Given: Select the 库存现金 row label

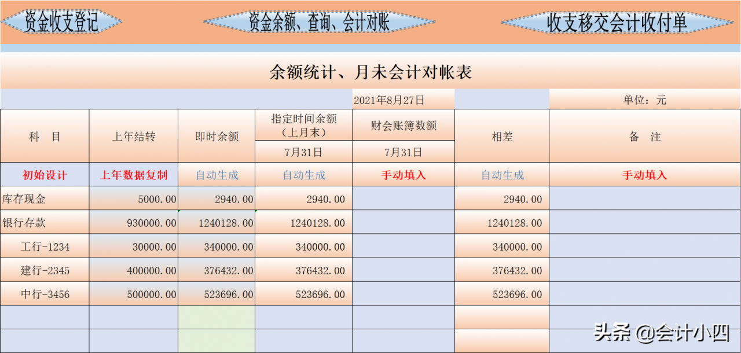Looking at the screenshot, I should point(32,198).
